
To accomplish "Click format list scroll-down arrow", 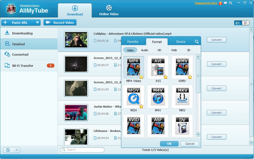I will pyautogui.click(x=198, y=134).
